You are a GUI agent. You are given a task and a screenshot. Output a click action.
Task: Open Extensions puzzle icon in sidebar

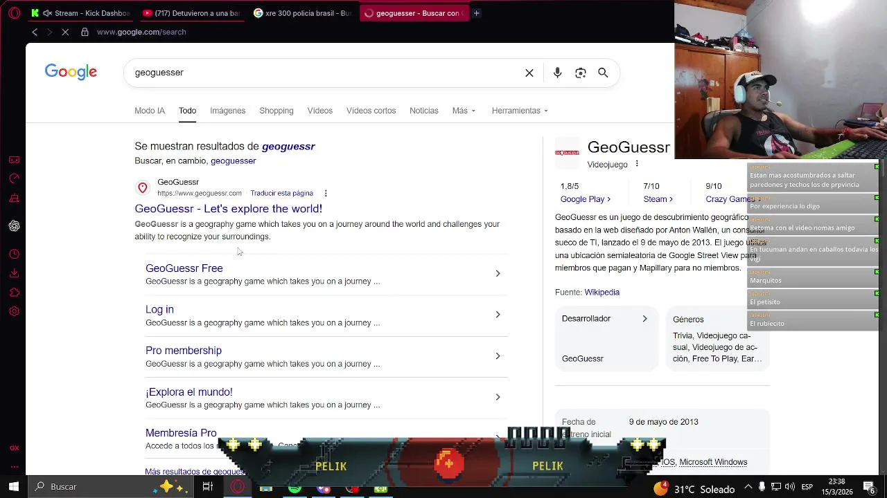14,293
